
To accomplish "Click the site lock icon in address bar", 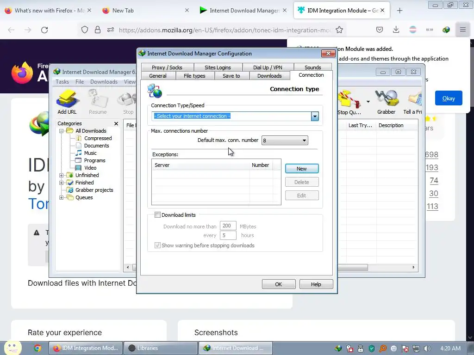I will pyautogui.click(x=97, y=30).
